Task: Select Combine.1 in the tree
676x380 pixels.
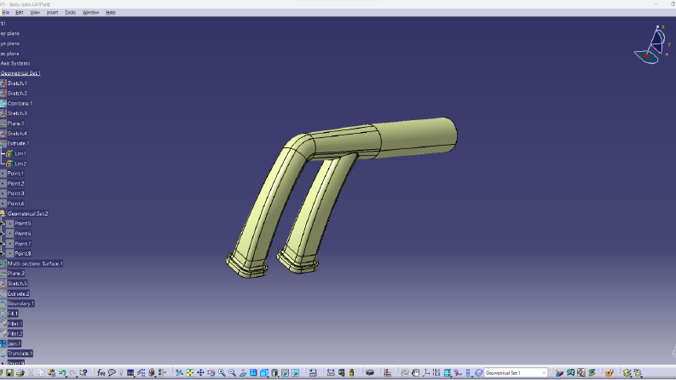Action: pyautogui.click(x=20, y=103)
